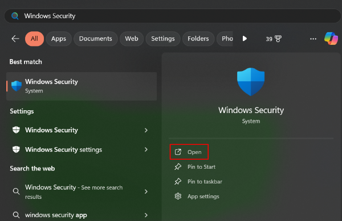Click the Open button for Windows Security

pyautogui.click(x=189, y=152)
